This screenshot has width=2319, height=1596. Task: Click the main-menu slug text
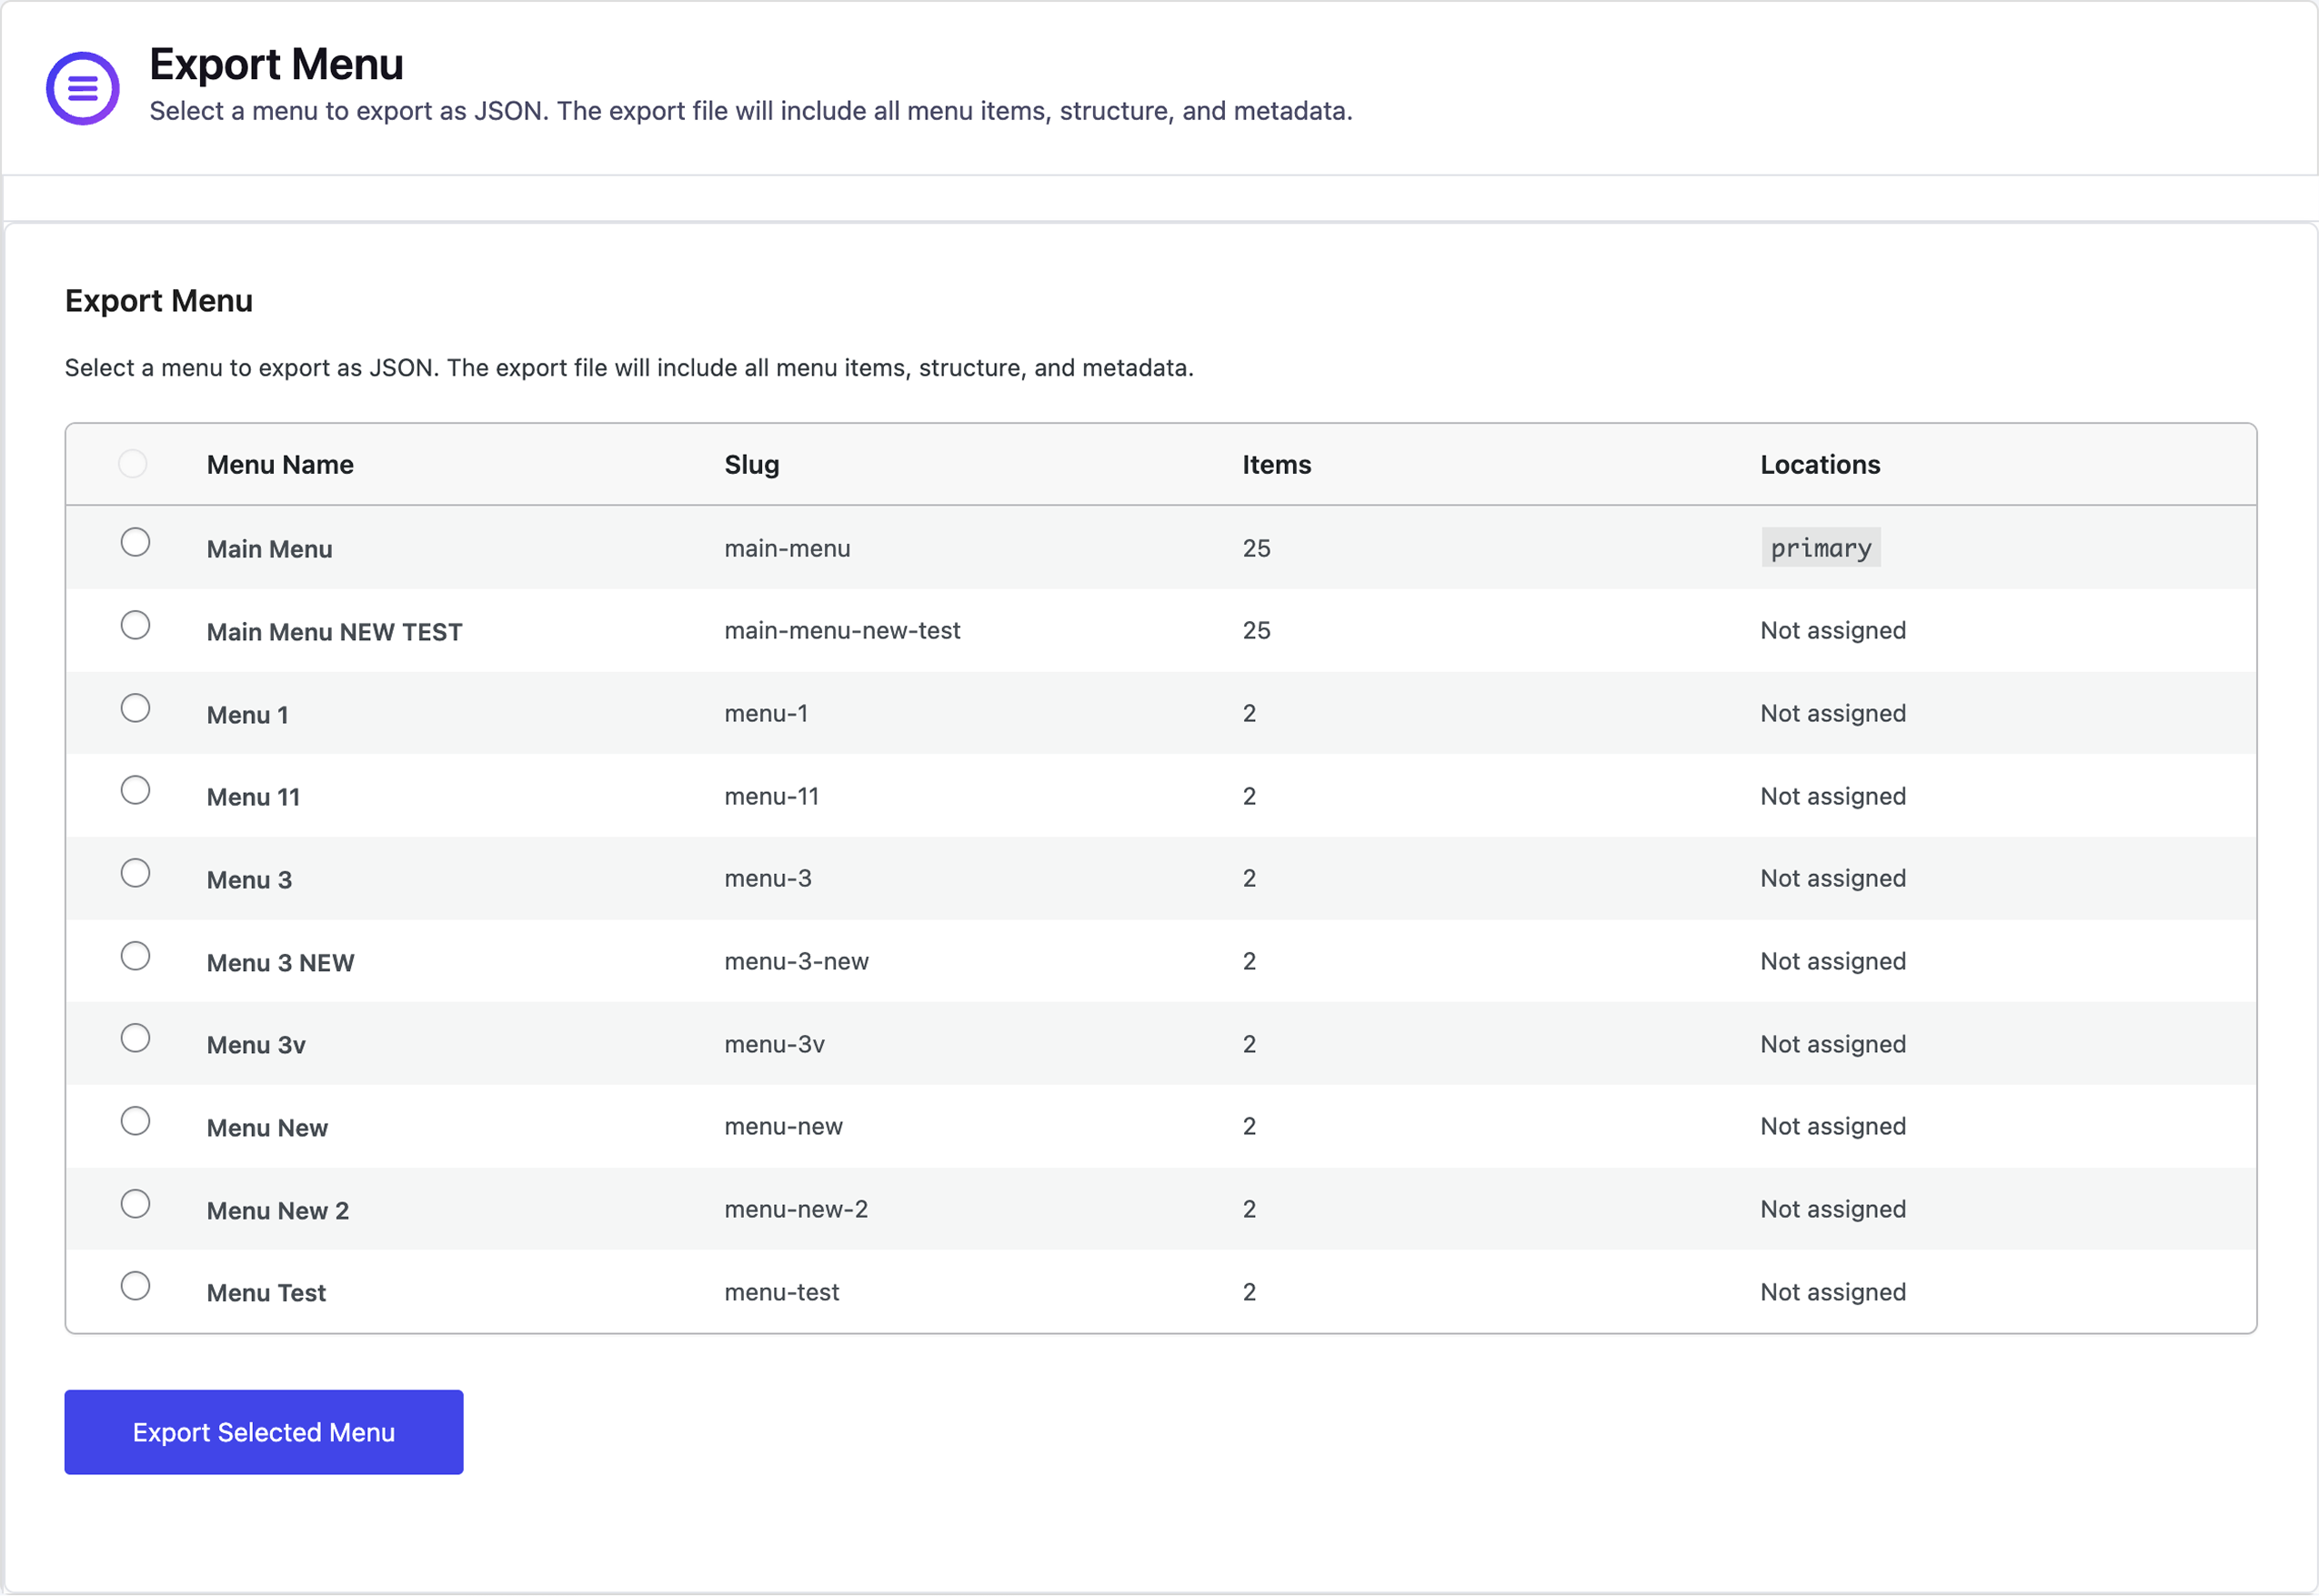coord(787,548)
